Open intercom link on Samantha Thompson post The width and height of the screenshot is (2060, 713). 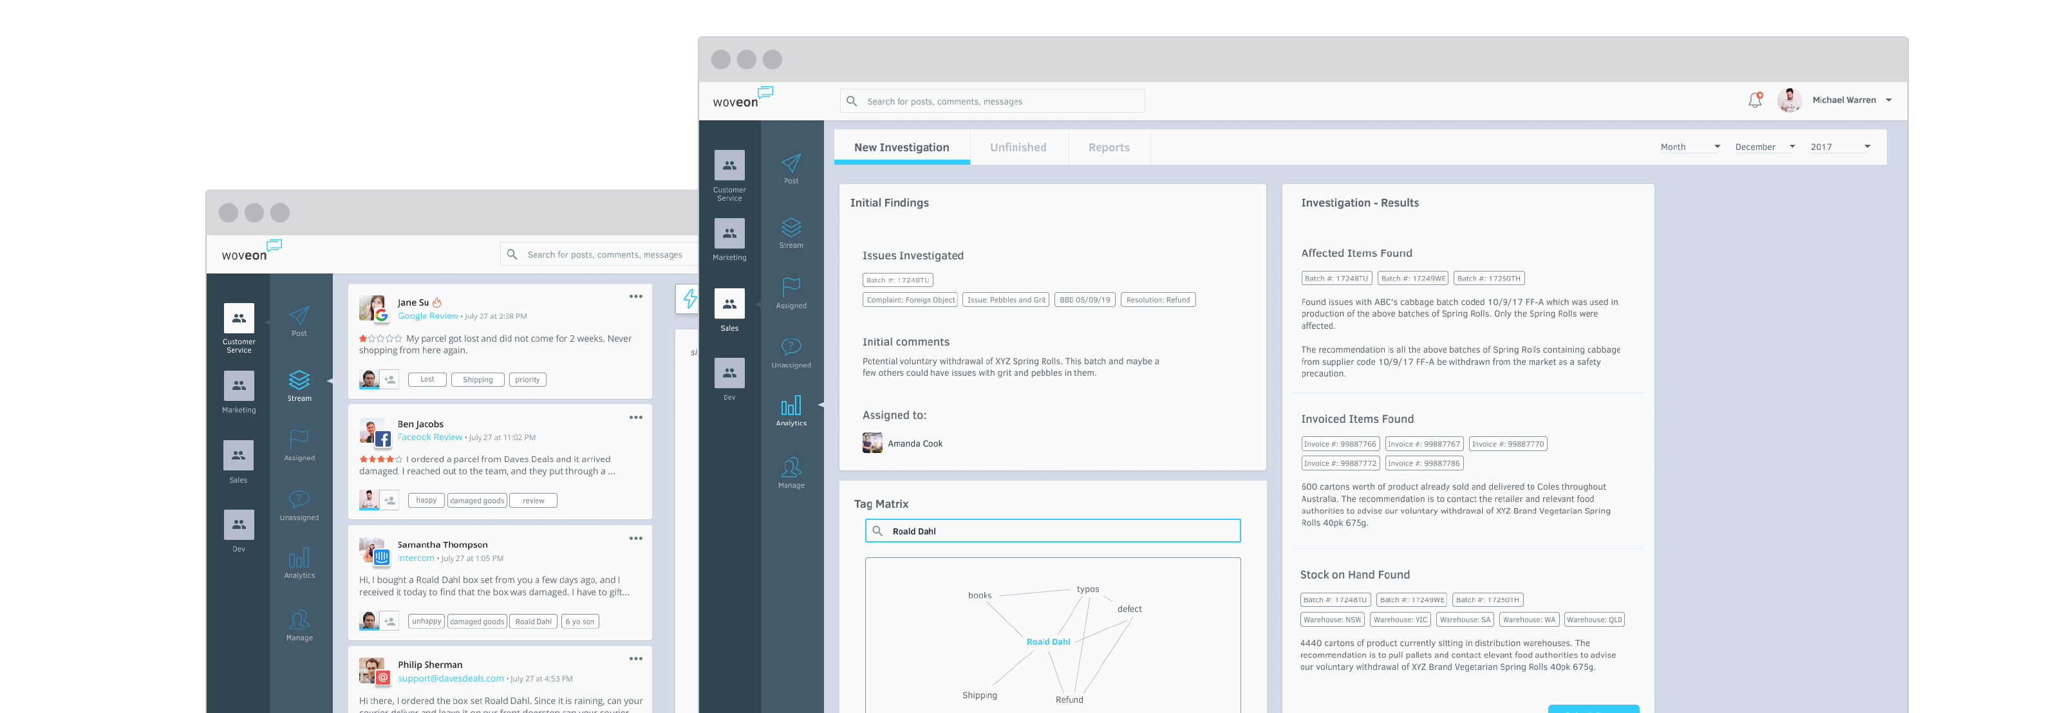click(x=416, y=558)
